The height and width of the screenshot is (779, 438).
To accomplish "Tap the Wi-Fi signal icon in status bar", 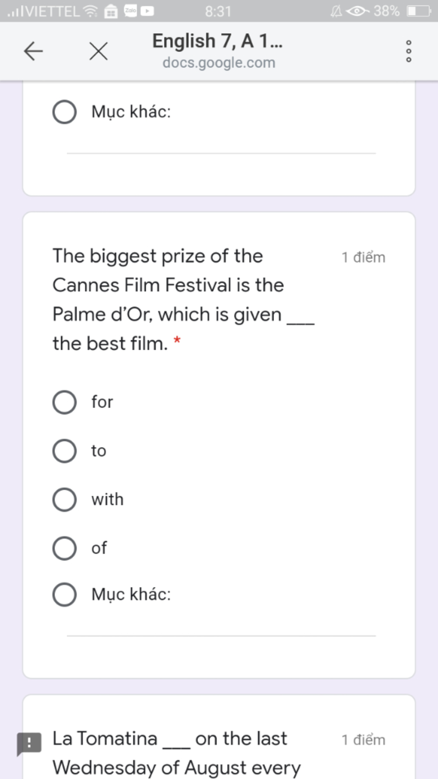I will [90, 11].
